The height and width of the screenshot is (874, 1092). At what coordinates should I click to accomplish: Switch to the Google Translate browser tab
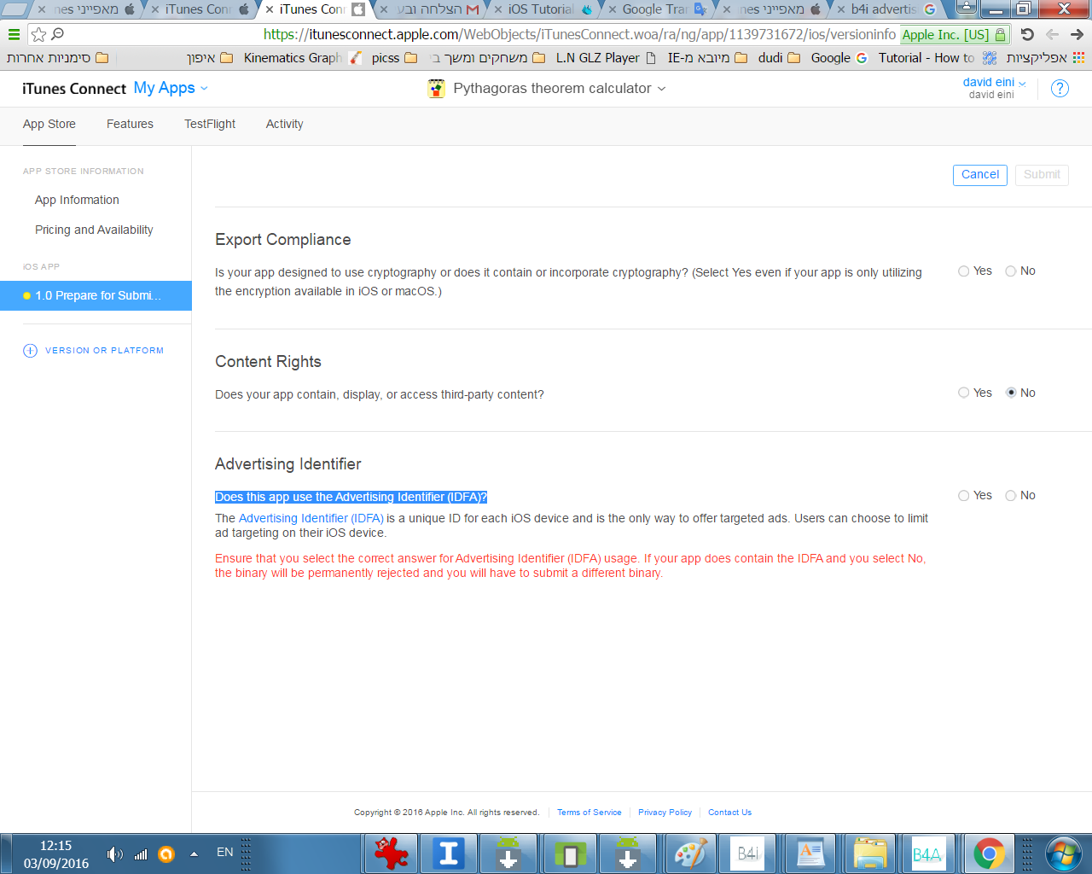(657, 9)
